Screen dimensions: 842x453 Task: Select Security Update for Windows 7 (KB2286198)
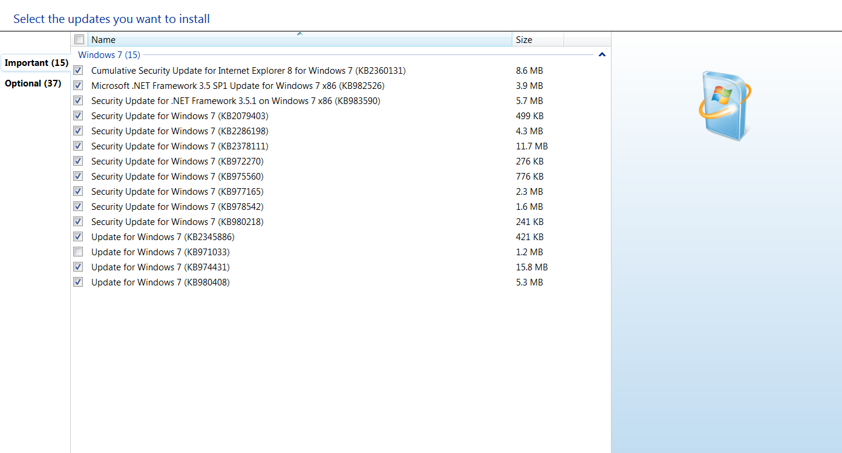pyautogui.click(x=180, y=131)
